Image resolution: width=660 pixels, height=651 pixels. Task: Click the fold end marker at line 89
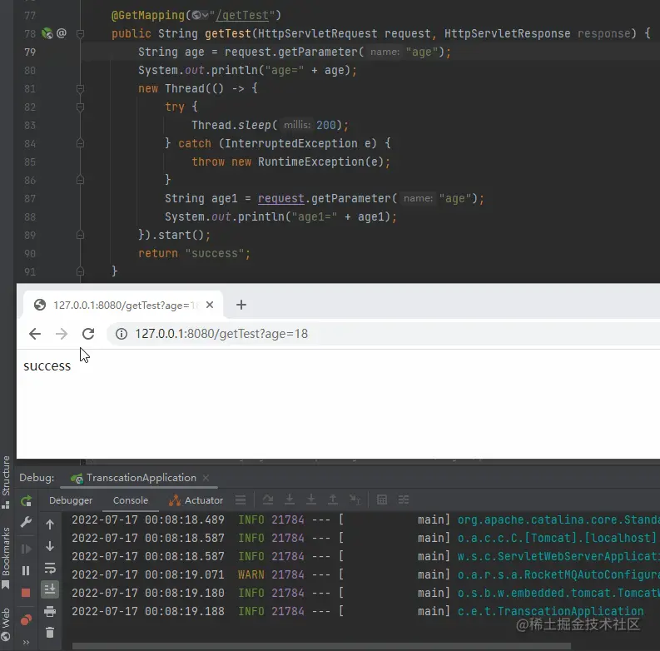(81, 235)
